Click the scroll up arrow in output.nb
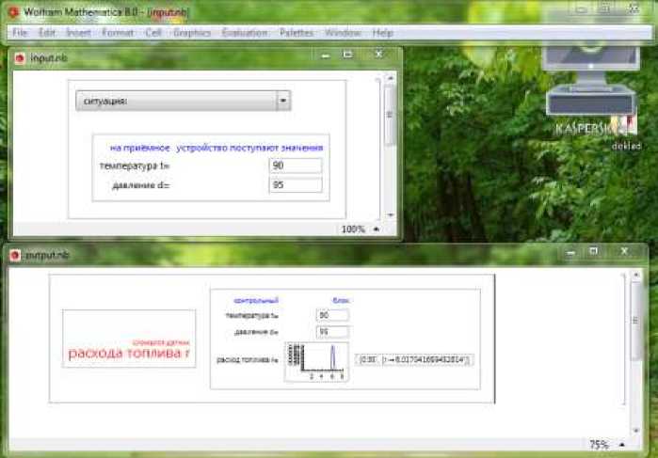The width and height of the screenshot is (658, 458). (635, 276)
